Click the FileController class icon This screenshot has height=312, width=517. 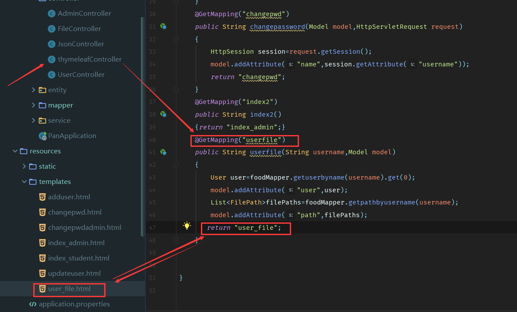[51, 29]
